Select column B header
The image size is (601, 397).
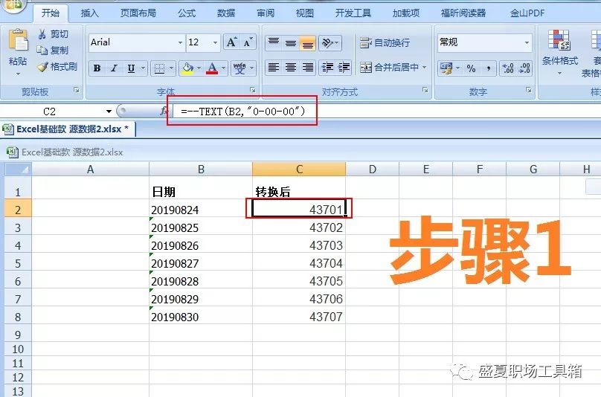[201, 169]
